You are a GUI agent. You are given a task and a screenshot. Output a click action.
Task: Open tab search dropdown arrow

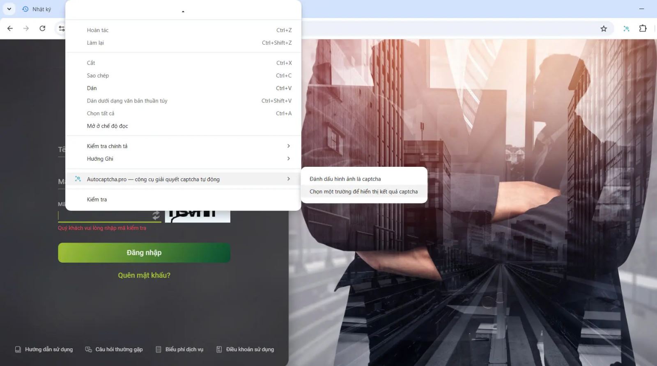click(x=9, y=9)
